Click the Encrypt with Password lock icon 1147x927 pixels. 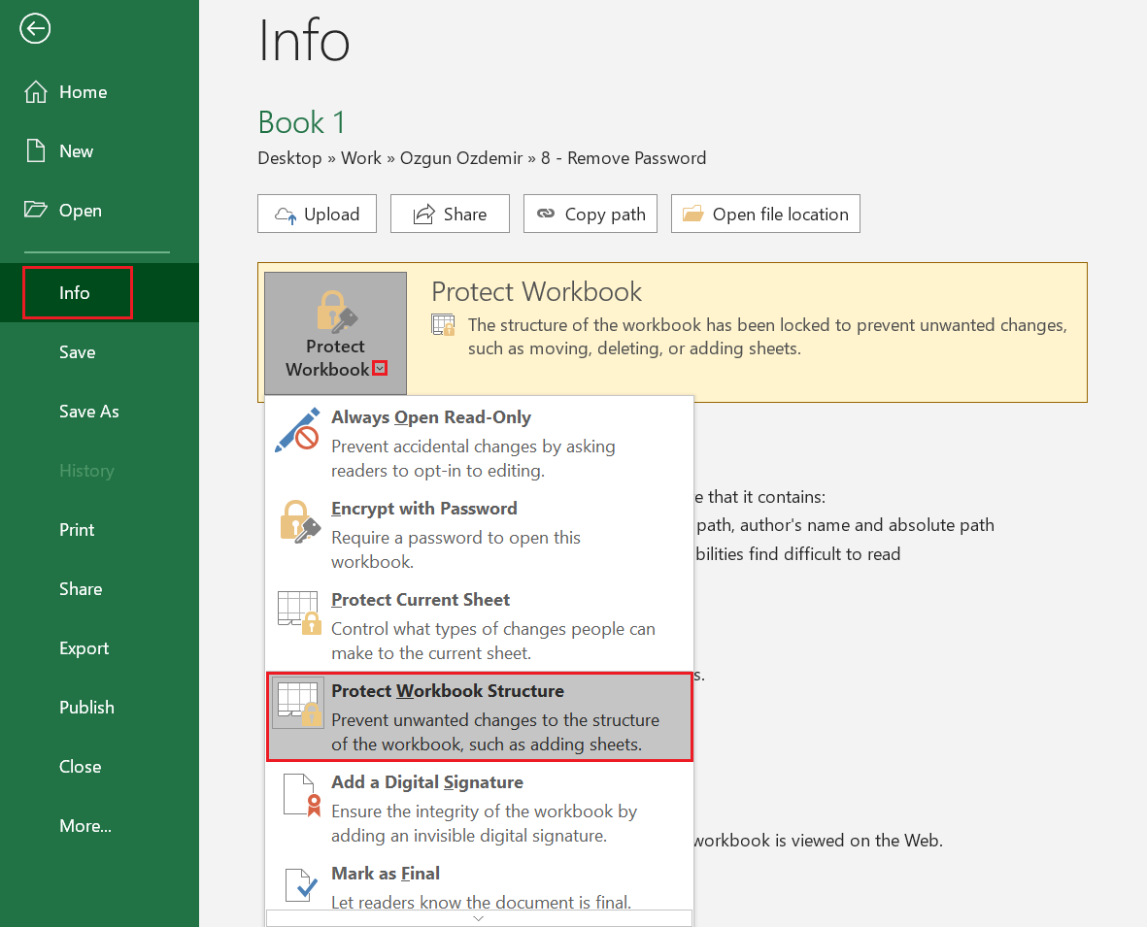(x=299, y=521)
